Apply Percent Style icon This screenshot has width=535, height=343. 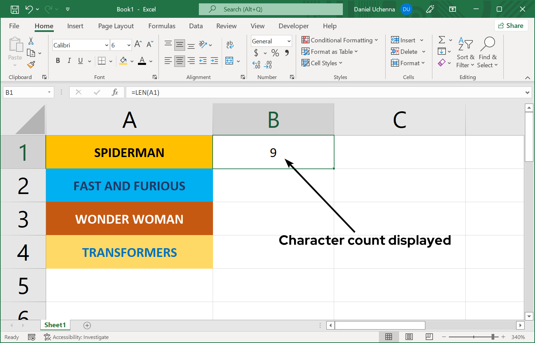[x=275, y=53]
